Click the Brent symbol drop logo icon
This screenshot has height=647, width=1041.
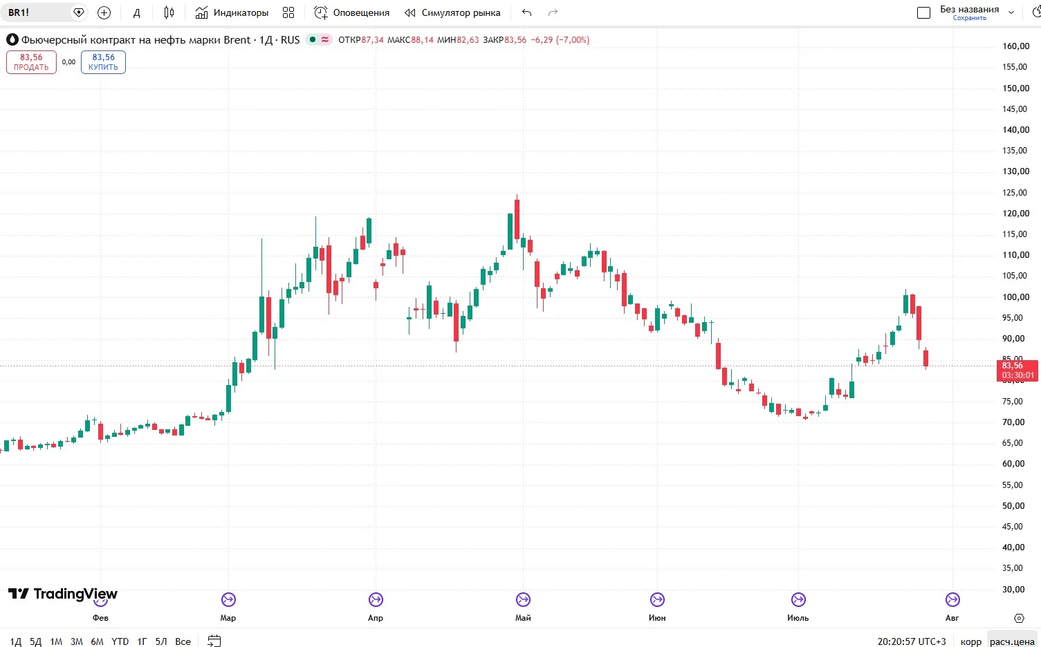(x=12, y=40)
